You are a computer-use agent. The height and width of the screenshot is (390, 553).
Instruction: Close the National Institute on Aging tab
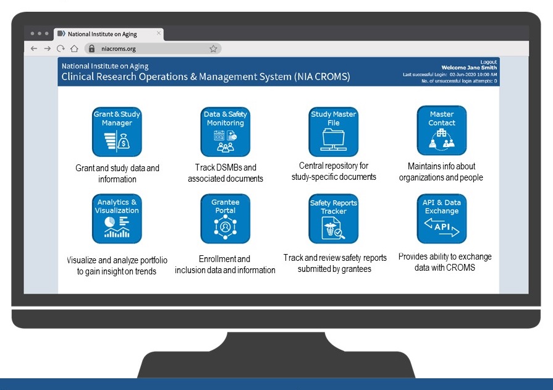pos(159,33)
